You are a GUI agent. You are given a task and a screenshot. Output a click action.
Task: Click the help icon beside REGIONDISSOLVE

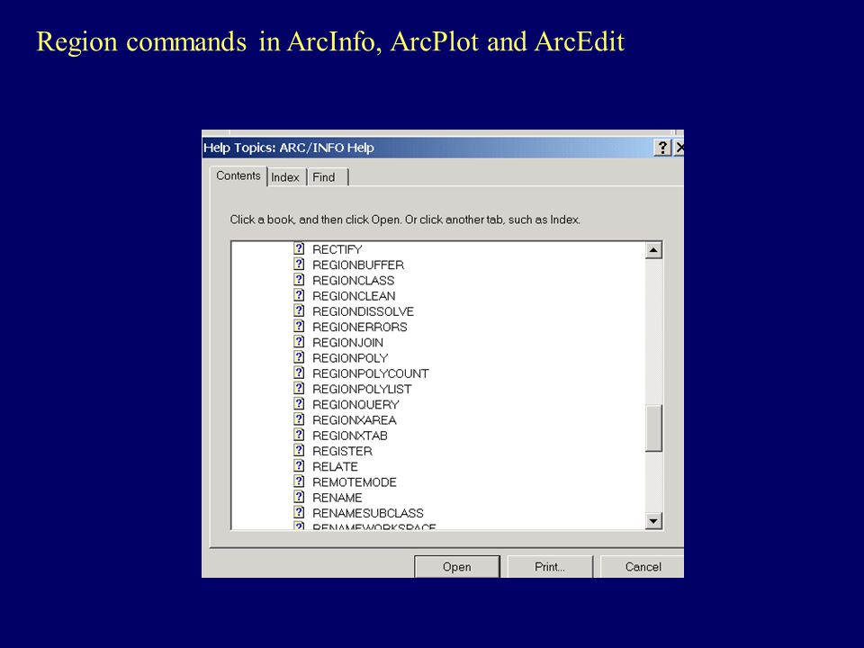tap(299, 310)
